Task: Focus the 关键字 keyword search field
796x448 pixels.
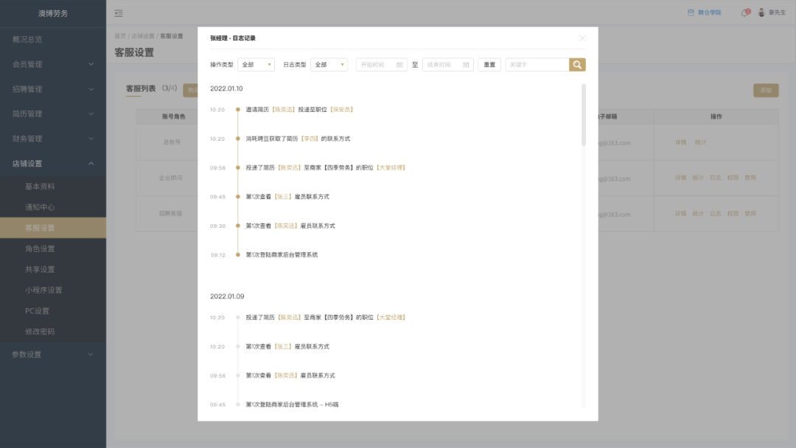Action: tap(537, 64)
